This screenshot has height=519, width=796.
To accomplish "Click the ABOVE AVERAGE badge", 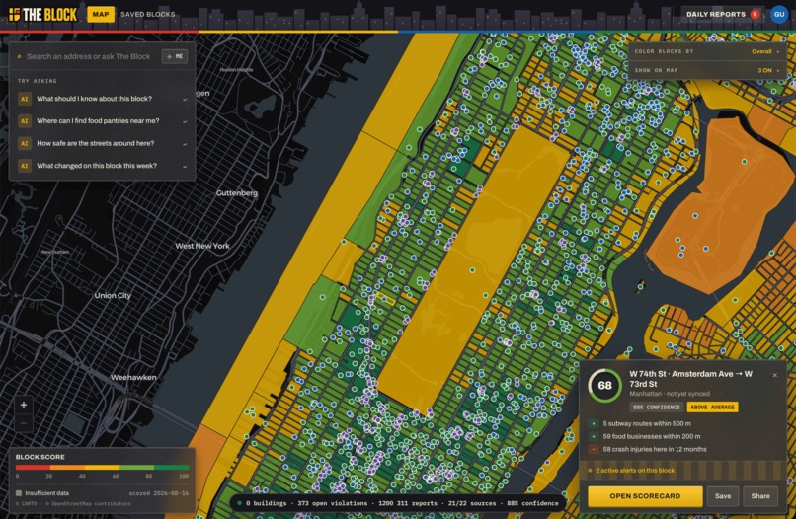I will tap(712, 407).
